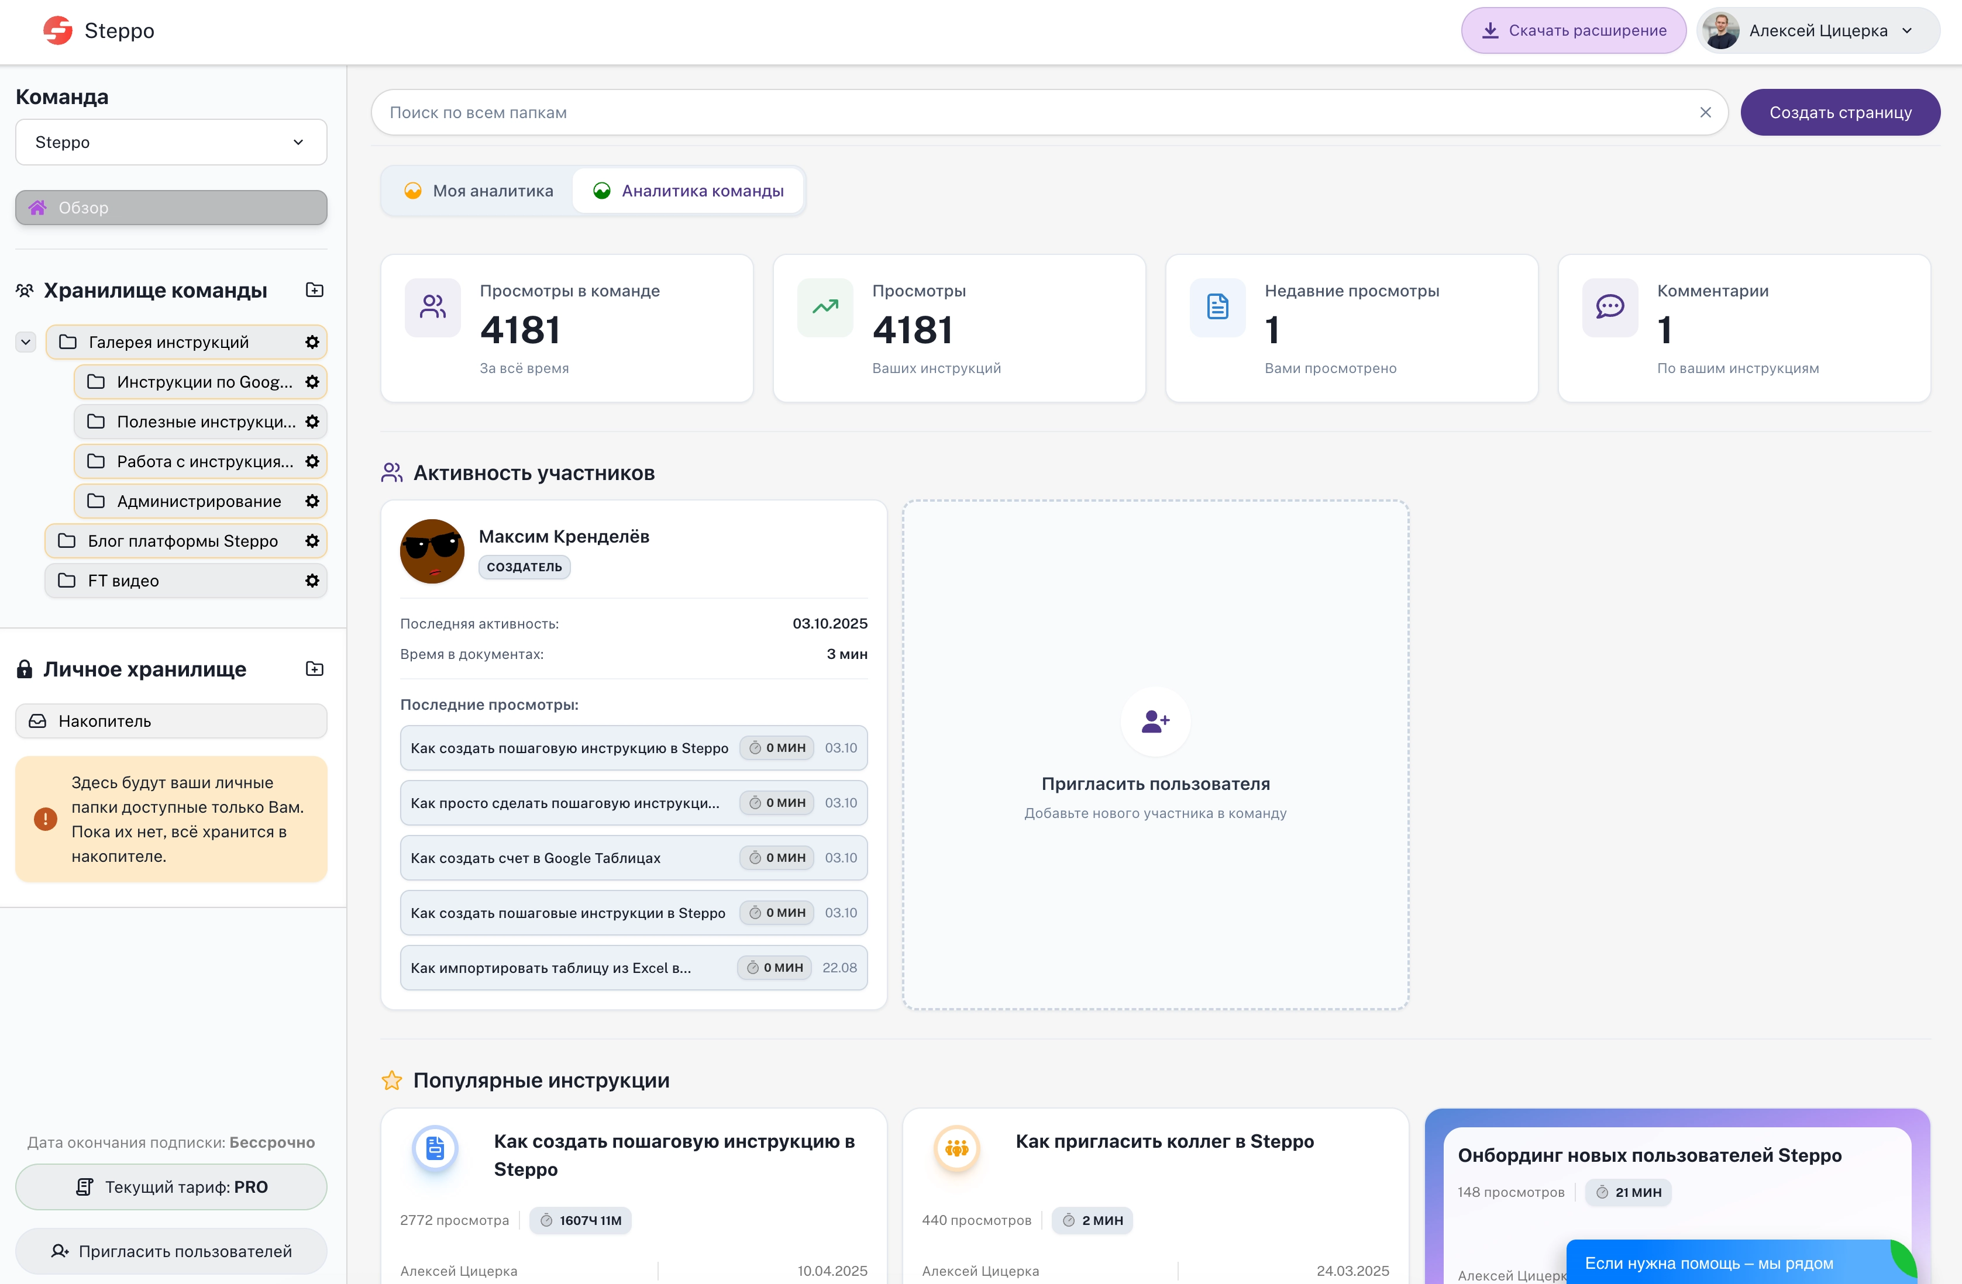This screenshot has height=1284, width=1962.
Task: Expand the Алексей Цицерка account menu
Action: (1818, 30)
